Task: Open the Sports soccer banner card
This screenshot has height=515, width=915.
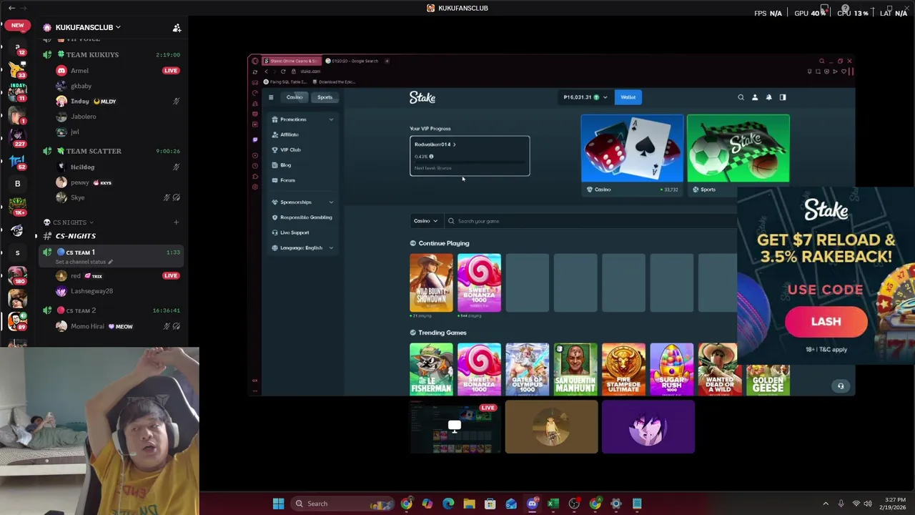Action: 738,149
